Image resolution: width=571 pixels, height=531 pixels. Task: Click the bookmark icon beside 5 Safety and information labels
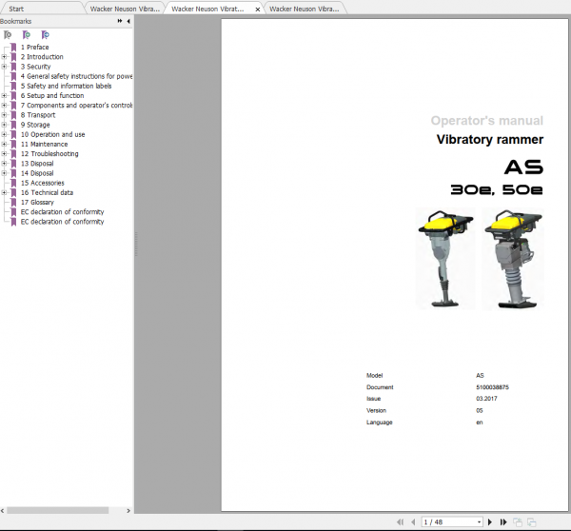pos(14,86)
